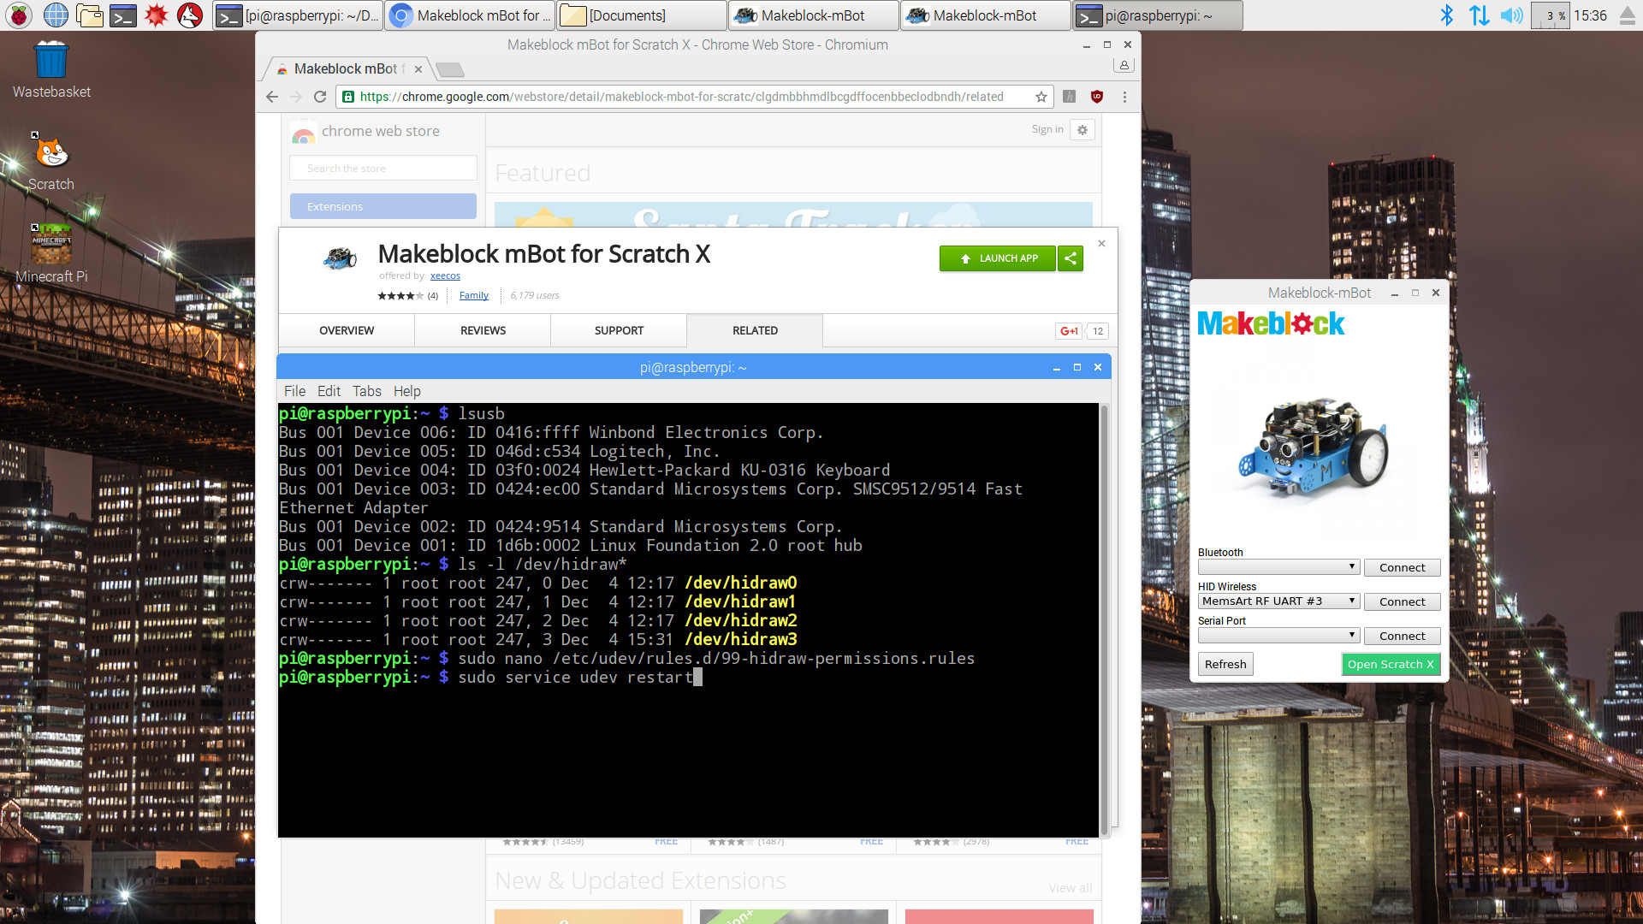Switch to the RELATED tab
This screenshot has width=1643, height=924.
click(x=755, y=331)
